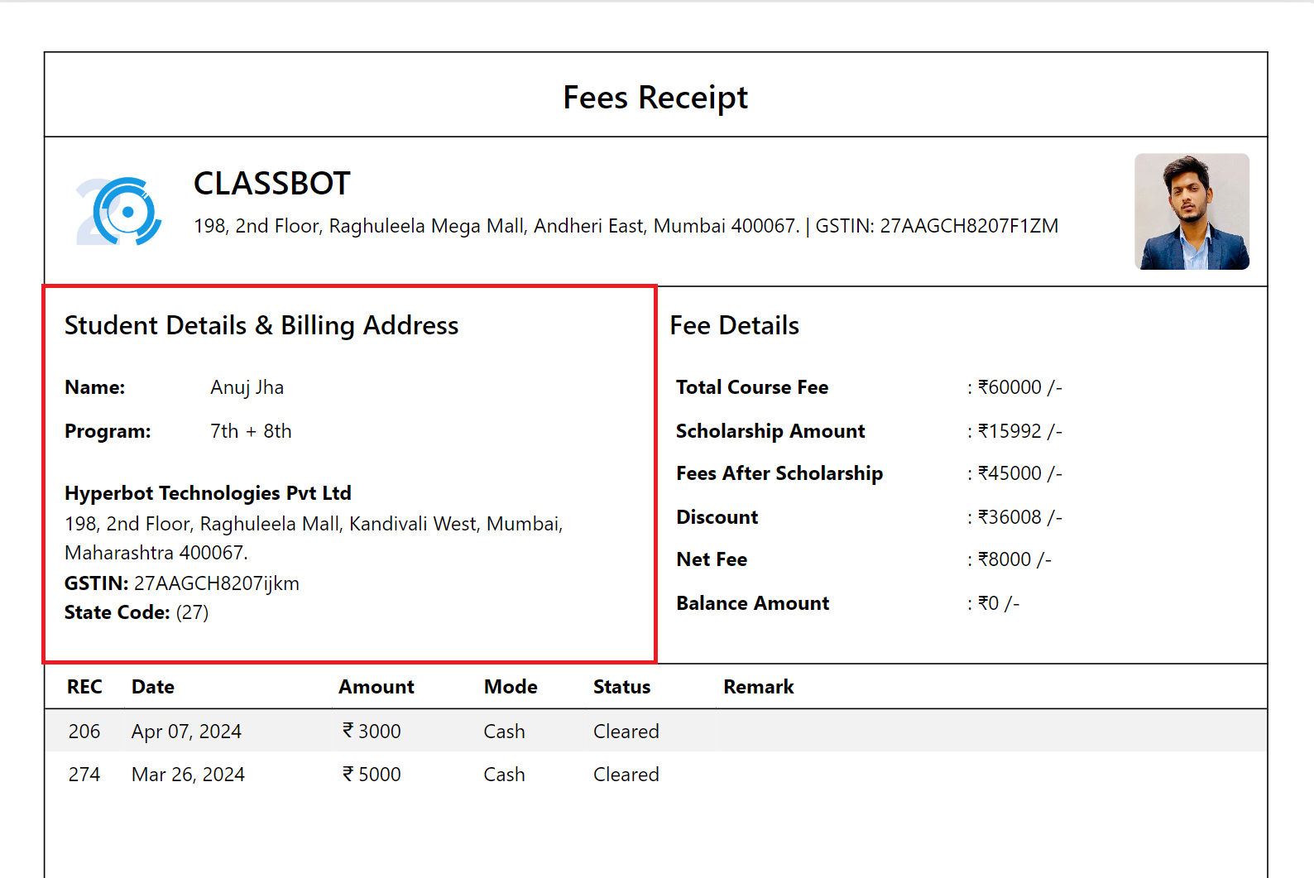The image size is (1314, 878).
Task: Select the billing GSTIN 27AAGCH8207ijkm
Action: click(x=217, y=583)
